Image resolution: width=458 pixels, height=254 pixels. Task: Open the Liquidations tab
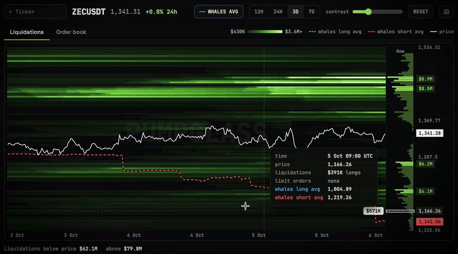27,32
